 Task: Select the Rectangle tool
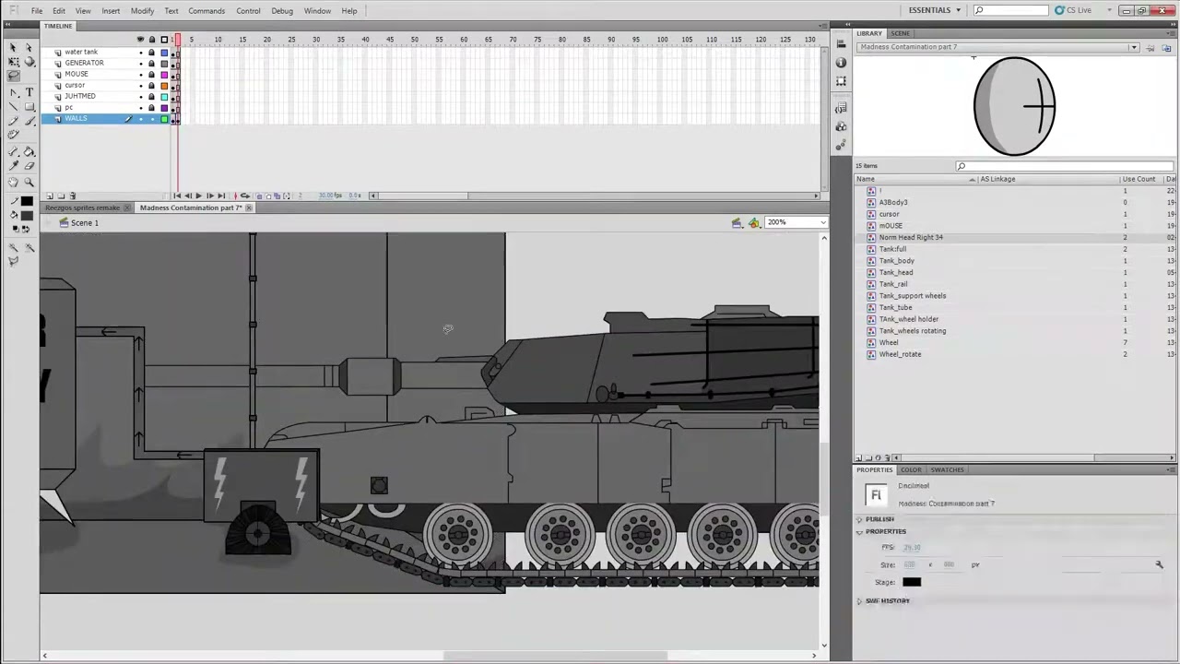(29, 107)
